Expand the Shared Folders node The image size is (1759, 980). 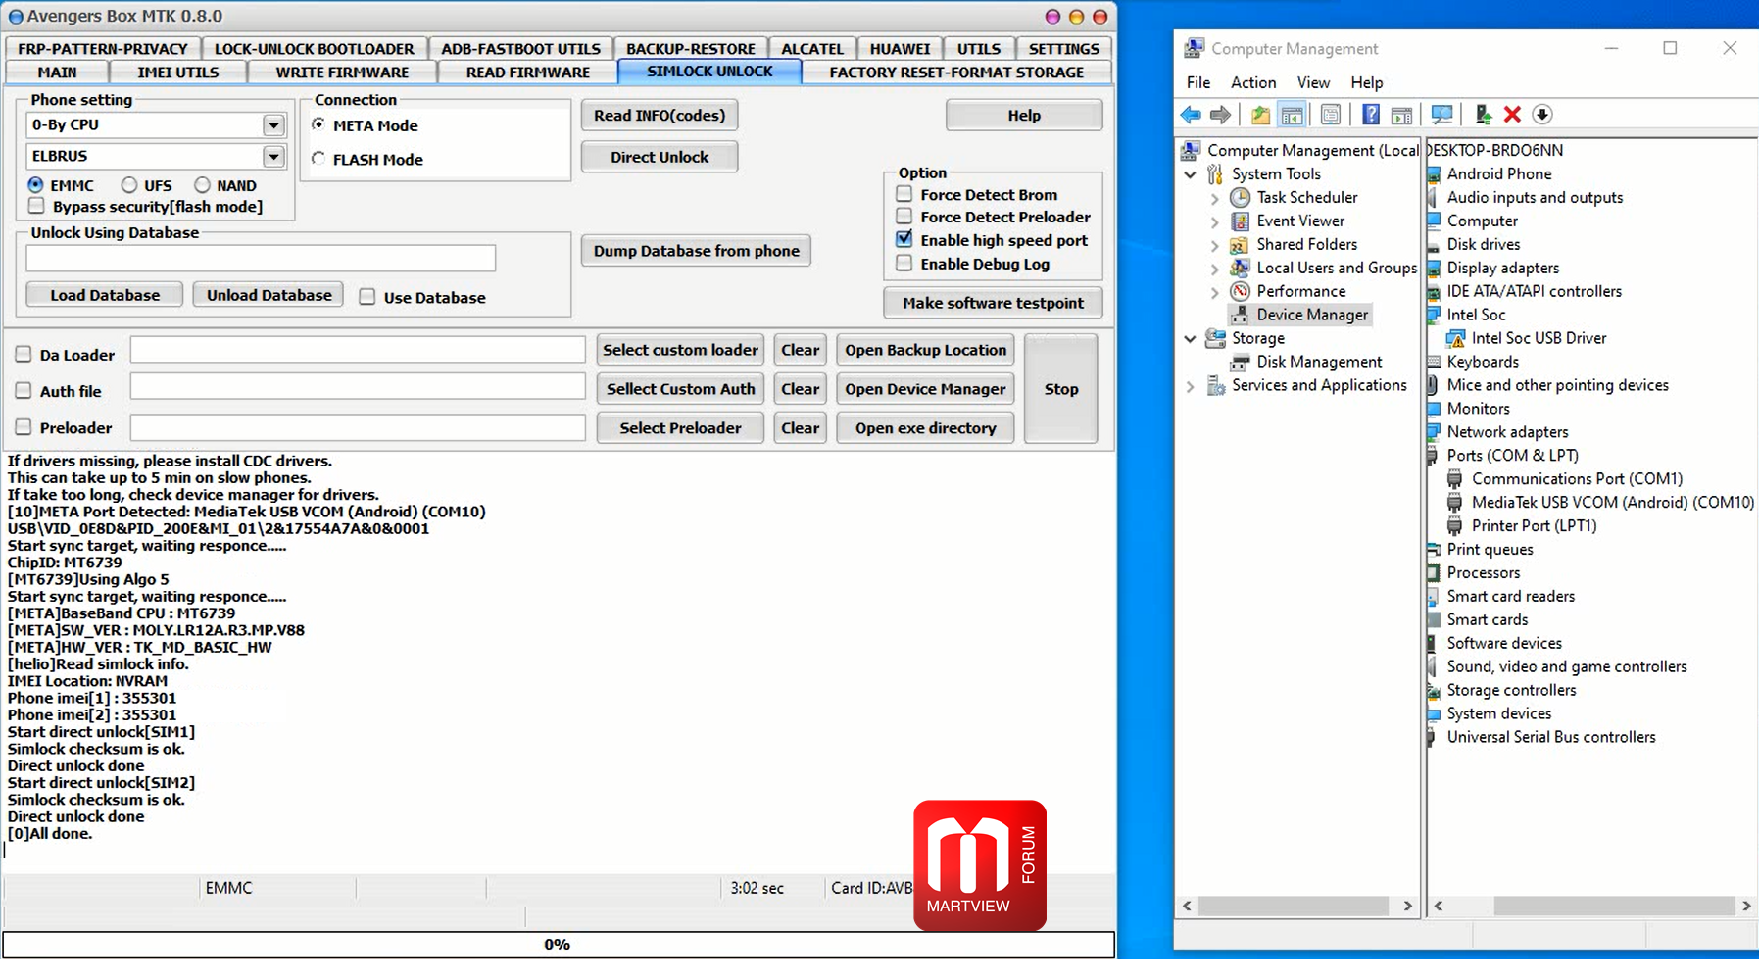pyautogui.click(x=1214, y=245)
